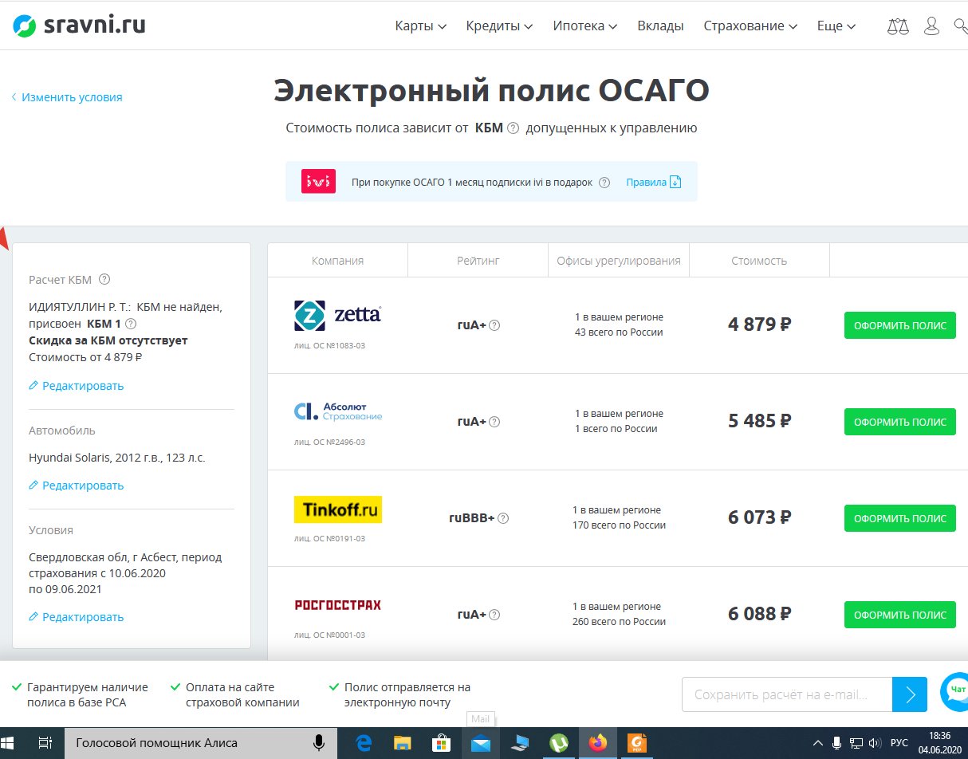Open the sravni.ru logo home link
This screenshot has width=968, height=759.
pyautogui.click(x=79, y=26)
